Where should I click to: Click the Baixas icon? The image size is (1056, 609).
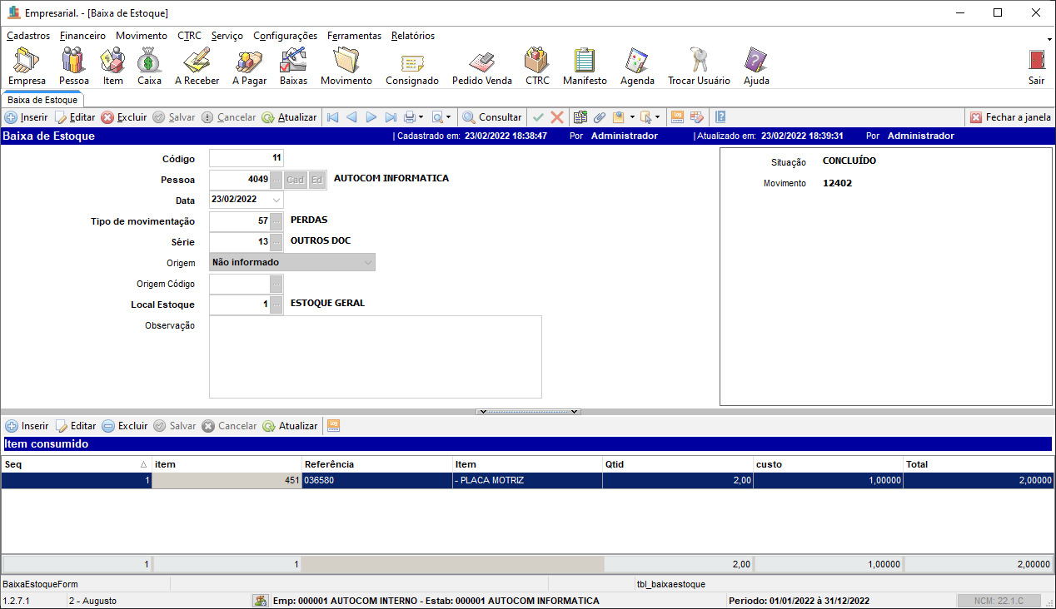pyautogui.click(x=293, y=66)
